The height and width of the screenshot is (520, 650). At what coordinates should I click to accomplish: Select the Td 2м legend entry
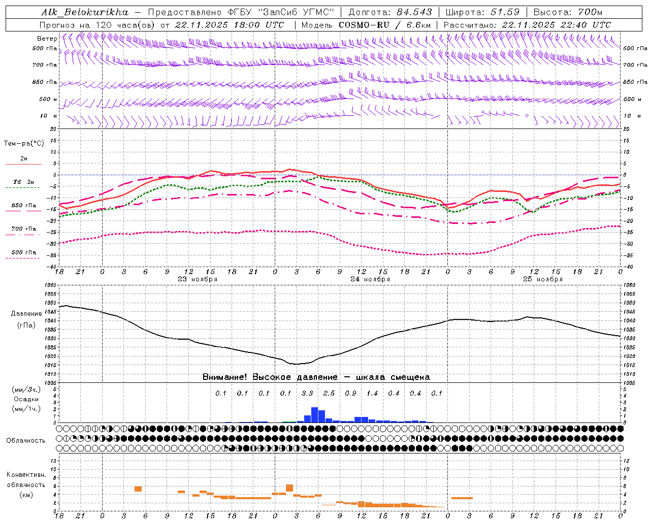tap(23, 182)
